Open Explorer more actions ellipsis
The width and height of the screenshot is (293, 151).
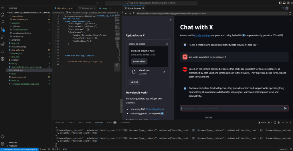coord(49,8)
